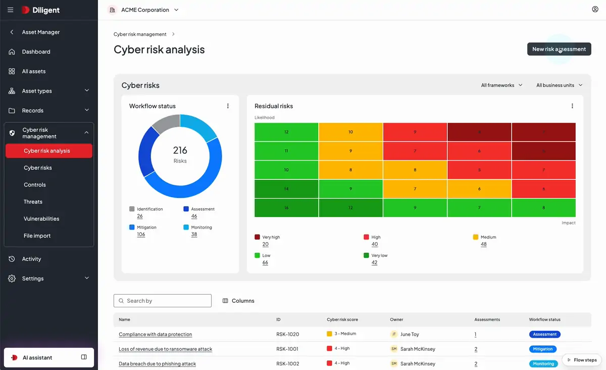This screenshot has width=606, height=370.
Task: Open the hamburger menu icon
Action: (11, 10)
